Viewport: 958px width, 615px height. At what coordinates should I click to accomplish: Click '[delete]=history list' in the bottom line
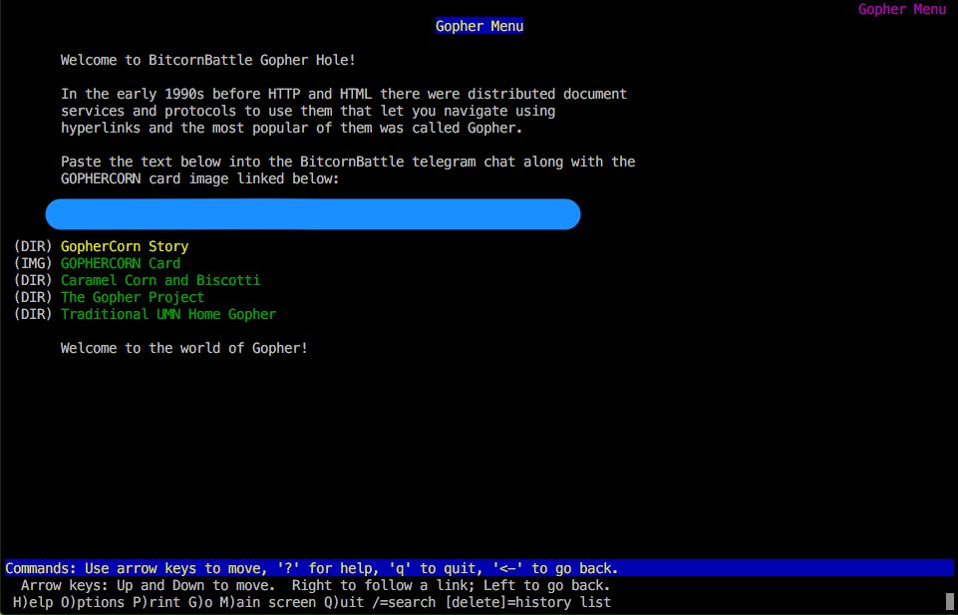click(x=528, y=602)
